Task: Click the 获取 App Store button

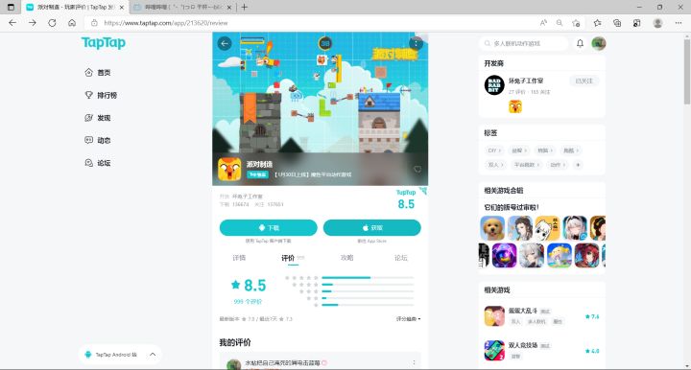Action: (x=372, y=227)
